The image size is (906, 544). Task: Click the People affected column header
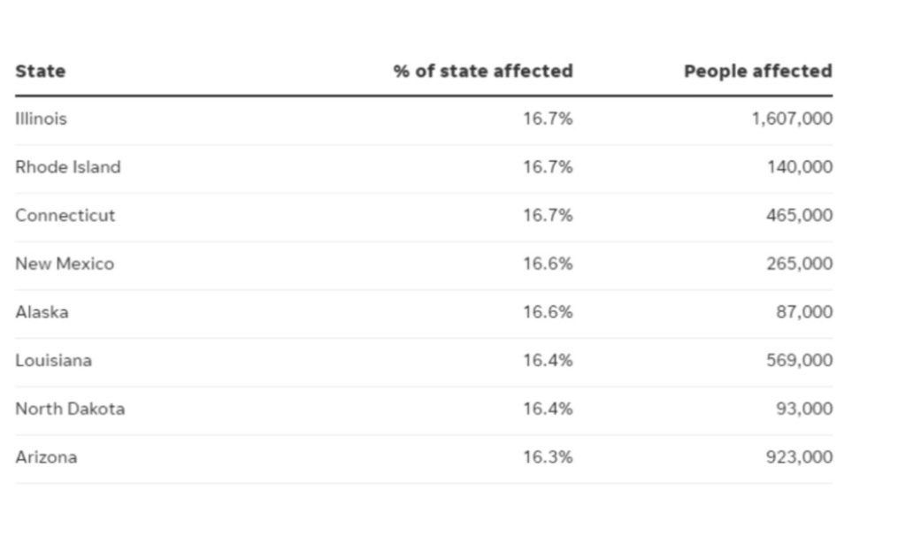tap(757, 72)
